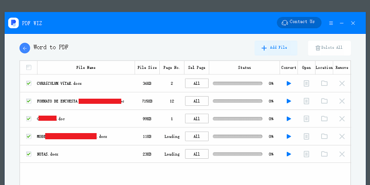
Task: Minimize the PDF WIZ window
Action: (x=342, y=23)
